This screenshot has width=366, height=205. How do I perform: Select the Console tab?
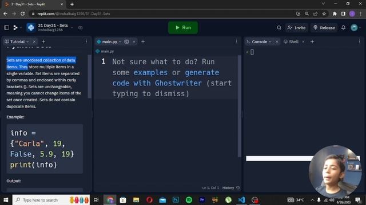(259, 42)
